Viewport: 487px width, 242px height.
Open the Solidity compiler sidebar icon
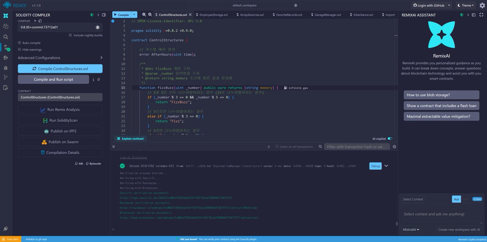6,47
